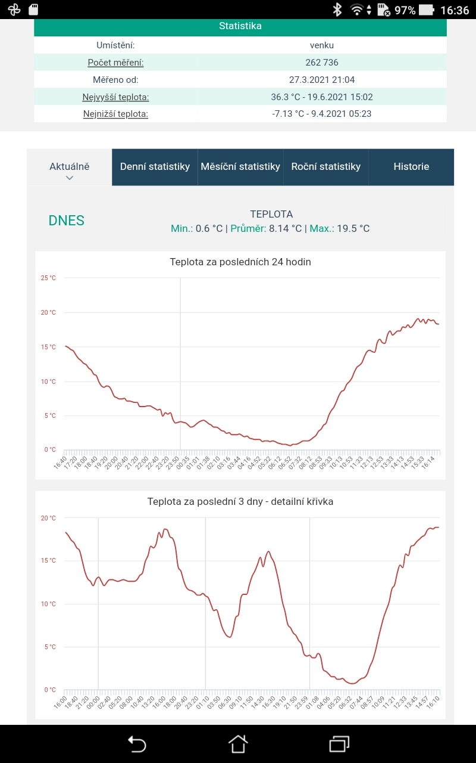Open the Měsíční statistiky tab
The height and width of the screenshot is (763, 476).
tap(240, 167)
